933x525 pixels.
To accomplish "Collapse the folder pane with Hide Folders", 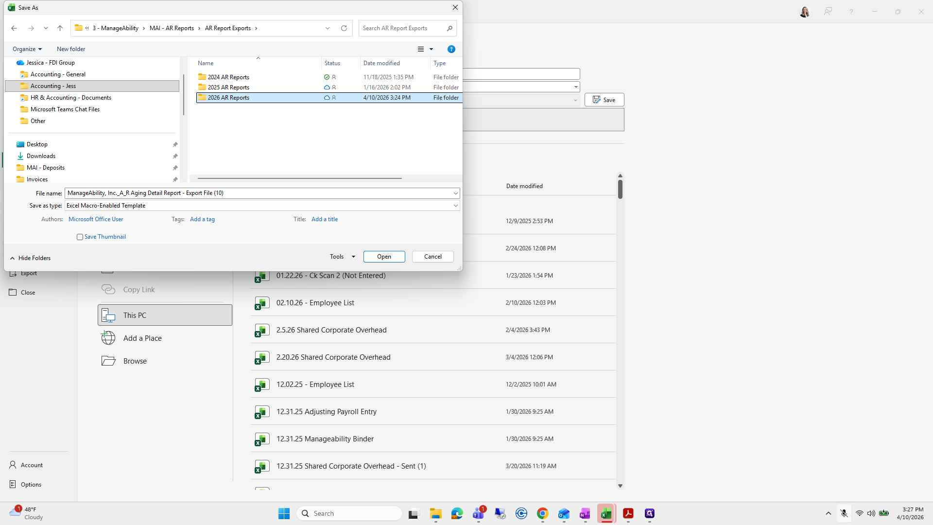I will [30, 258].
